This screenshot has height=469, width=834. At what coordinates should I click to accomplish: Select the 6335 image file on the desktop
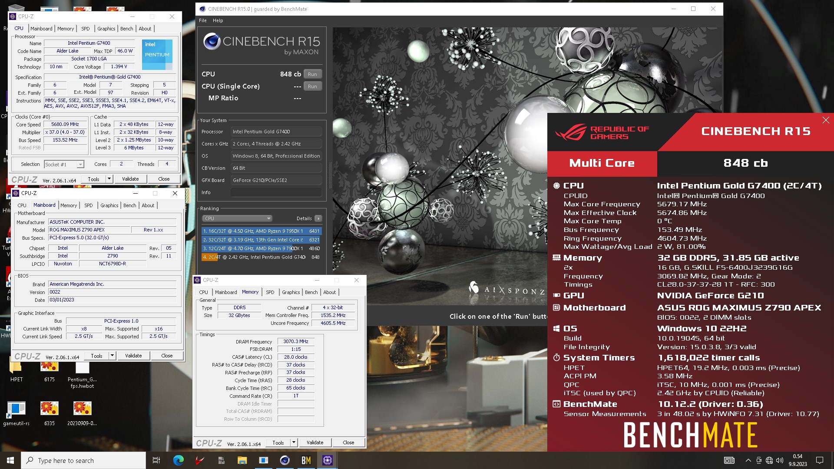click(50, 413)
